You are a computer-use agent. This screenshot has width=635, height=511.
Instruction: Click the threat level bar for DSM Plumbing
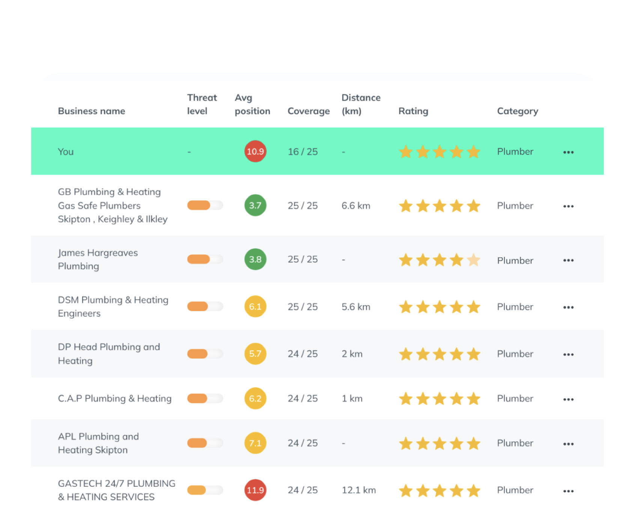[x=205, y=307]
